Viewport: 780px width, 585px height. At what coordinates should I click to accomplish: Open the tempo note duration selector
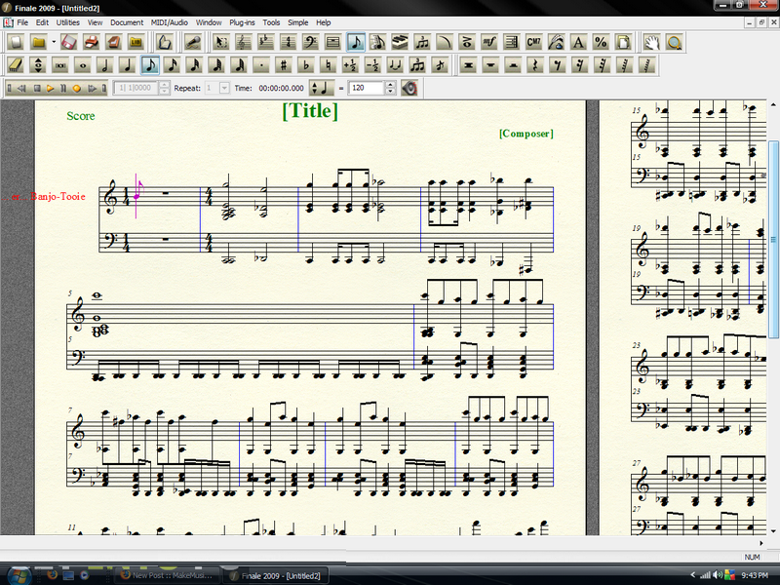coord(322,88)
